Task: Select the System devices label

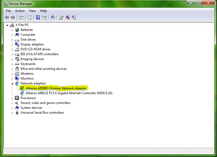Action: [31, 108]
